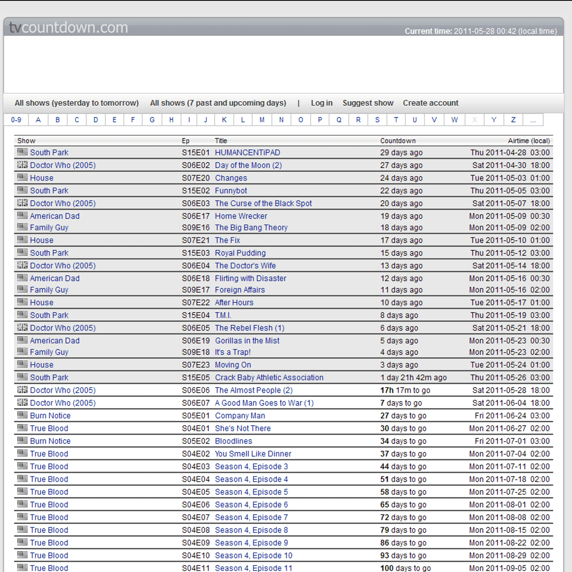The image size is (572, 572).
Task: Select the letter D tab
Action: point(96,120)
